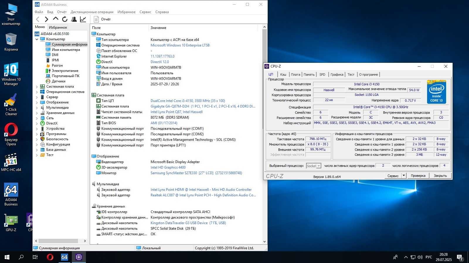
Task: Launch Браузер Opera desktop icon
Action: 11,134
